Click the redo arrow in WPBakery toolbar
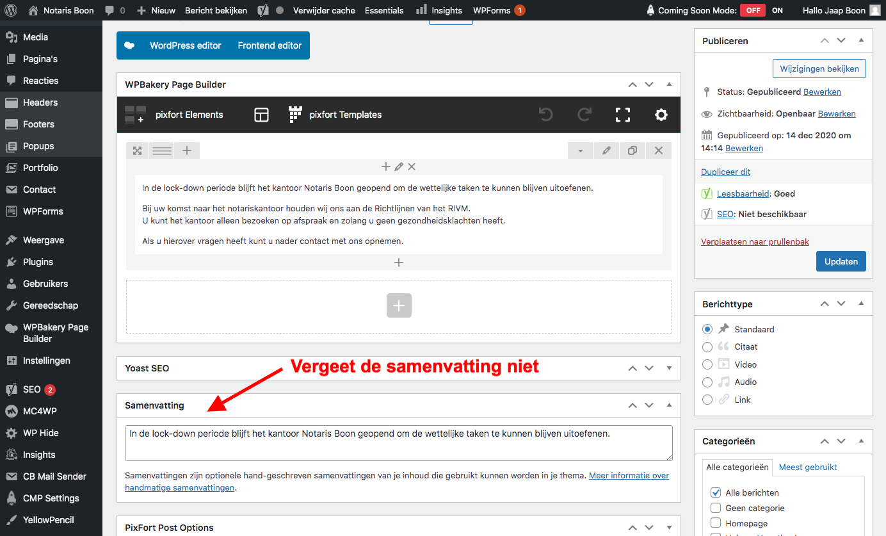The height and width of the screenshot is (536, 886). tap(584, 115)
